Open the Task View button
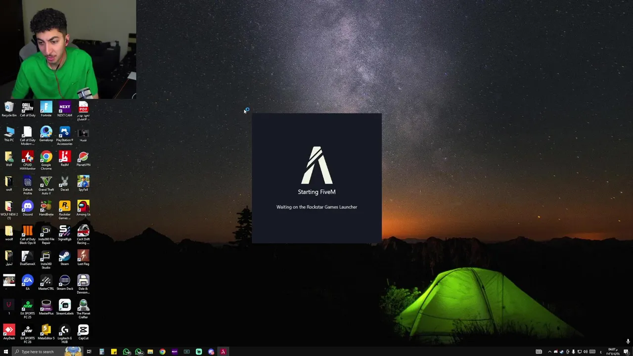633x356 pixels. click(89, 352)
